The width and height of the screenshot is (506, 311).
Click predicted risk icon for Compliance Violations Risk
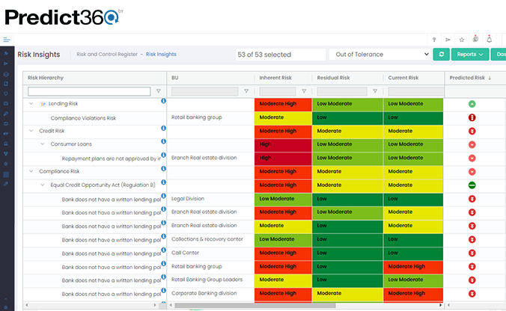(472, 117)
